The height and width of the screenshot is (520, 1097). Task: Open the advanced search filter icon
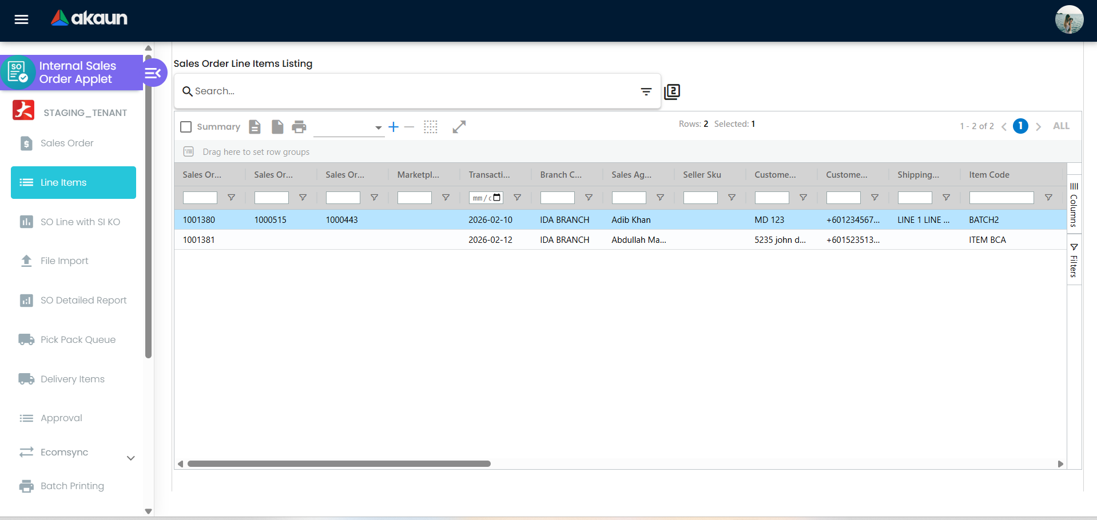click(x=646, y=91)
